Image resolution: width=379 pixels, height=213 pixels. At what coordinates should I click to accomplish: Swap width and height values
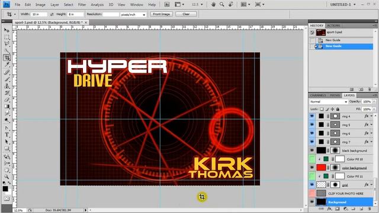pos(52,14)
